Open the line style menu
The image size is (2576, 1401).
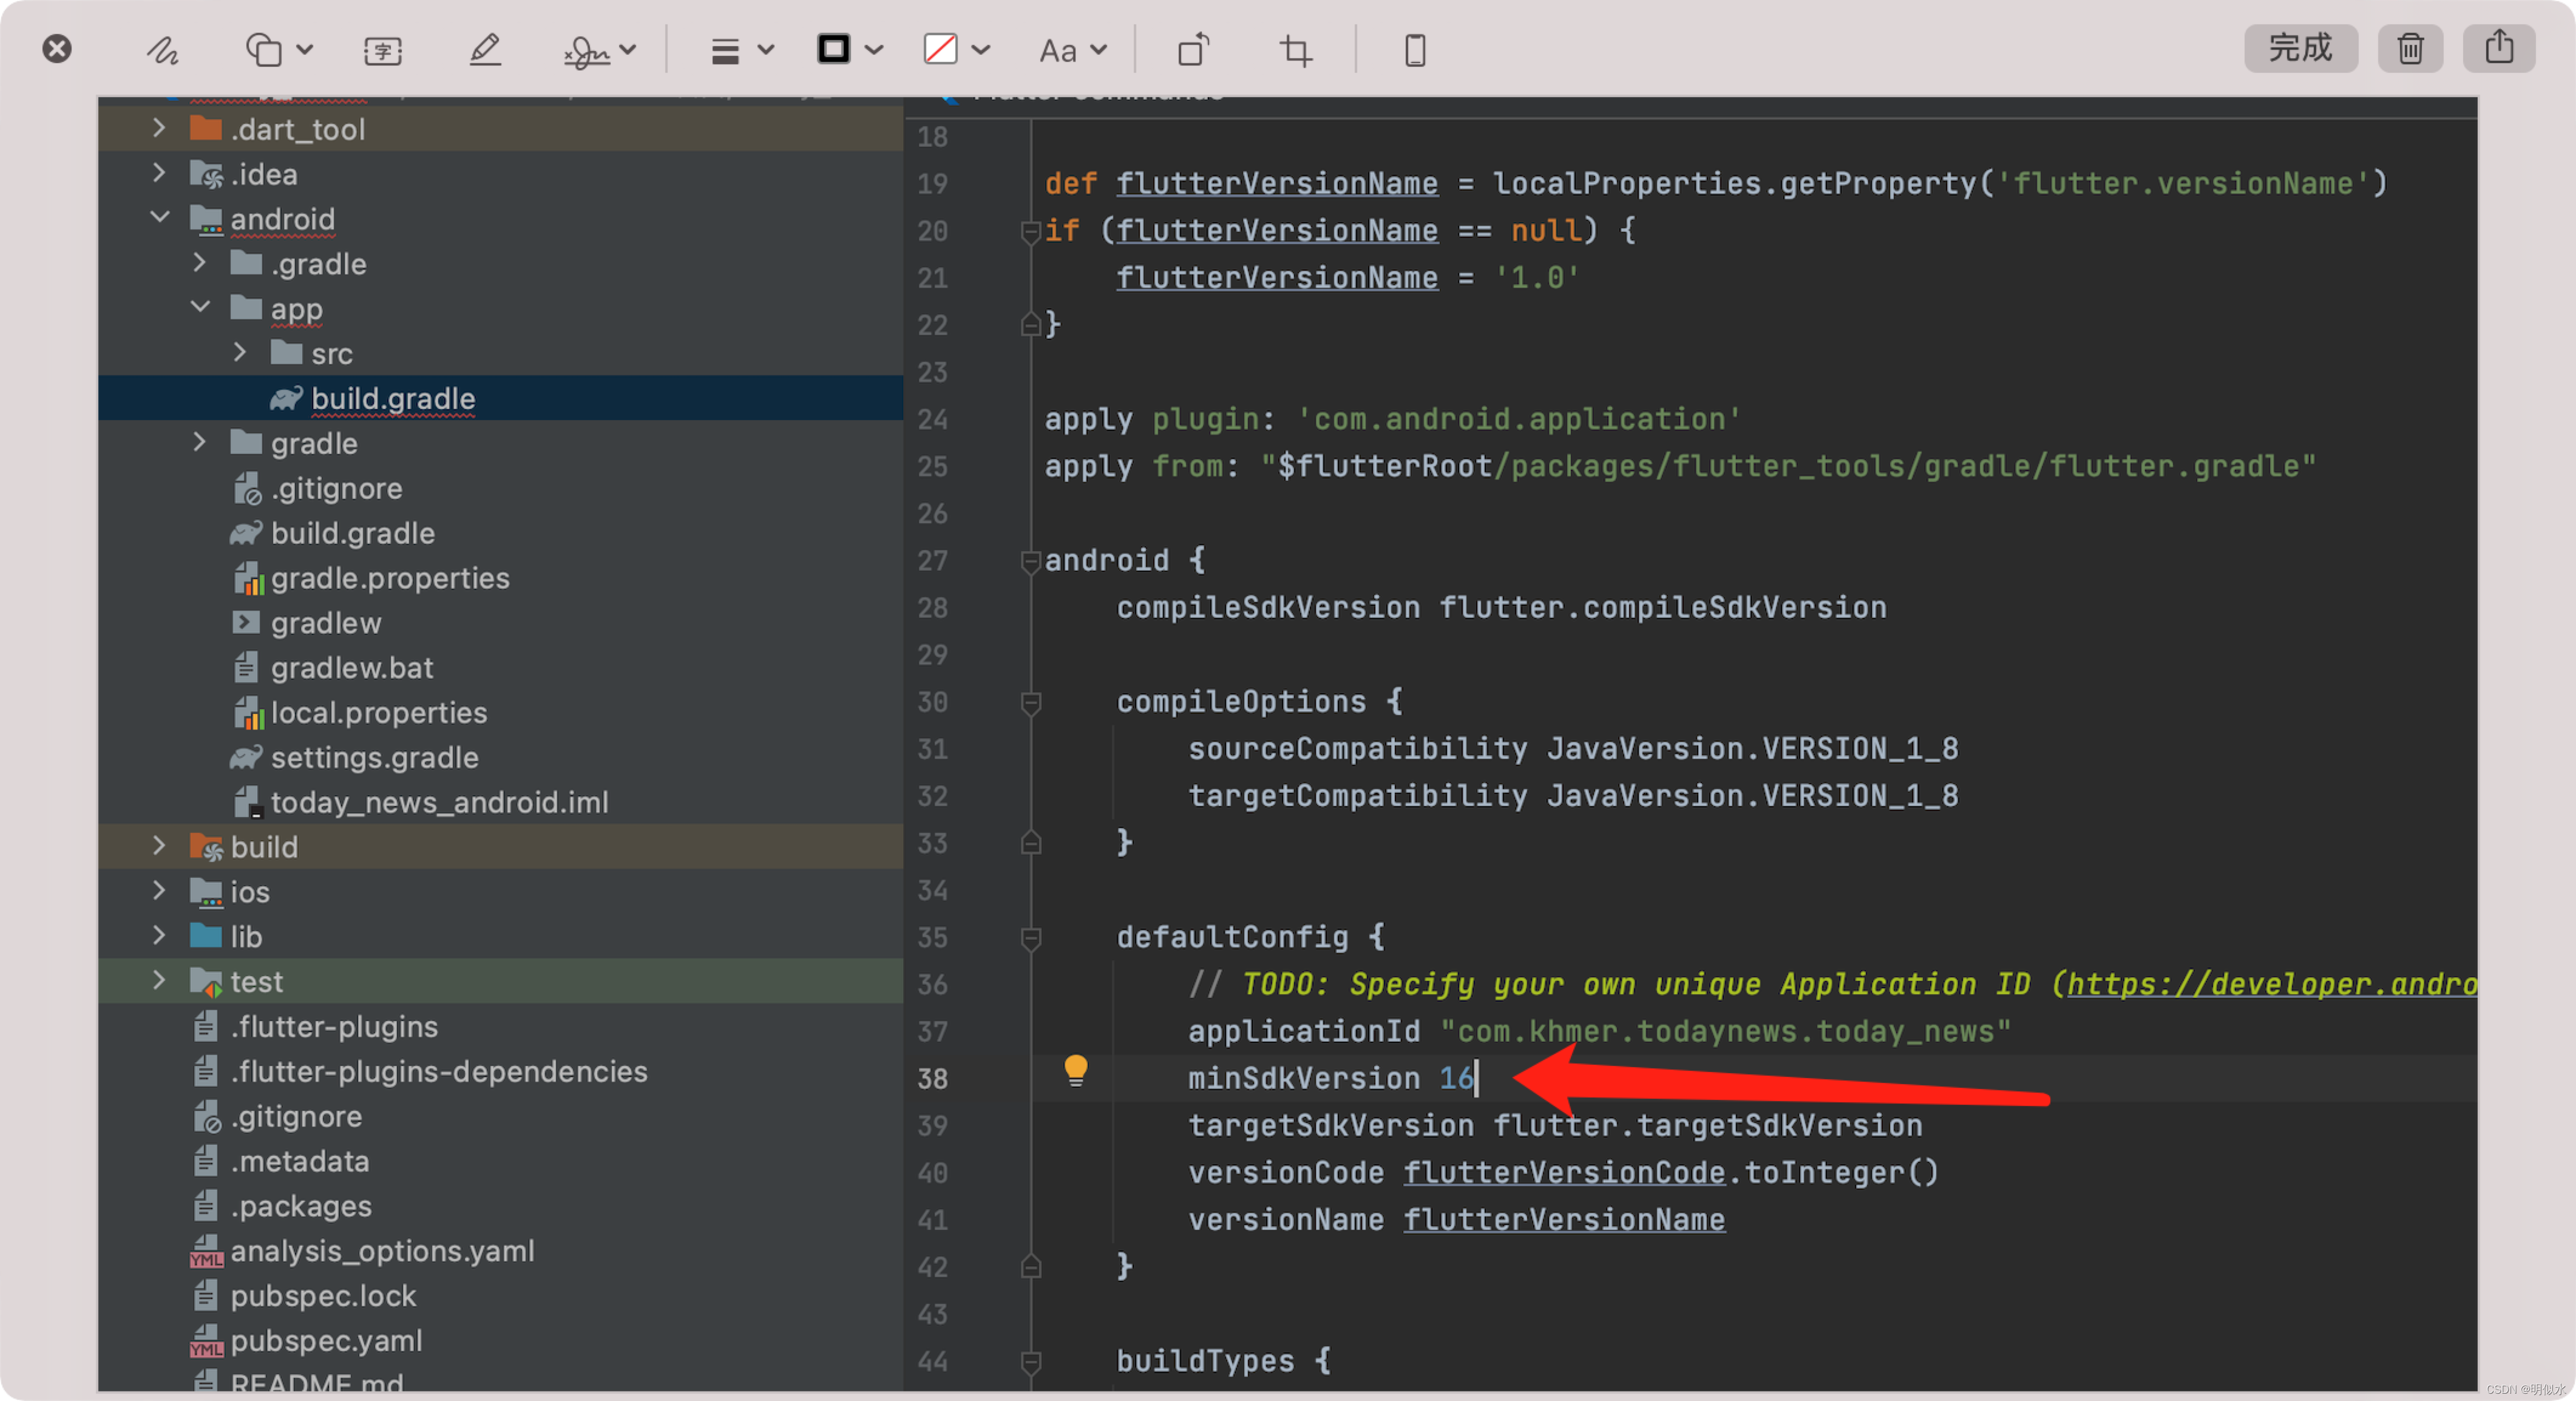click(x=741, y=50)
